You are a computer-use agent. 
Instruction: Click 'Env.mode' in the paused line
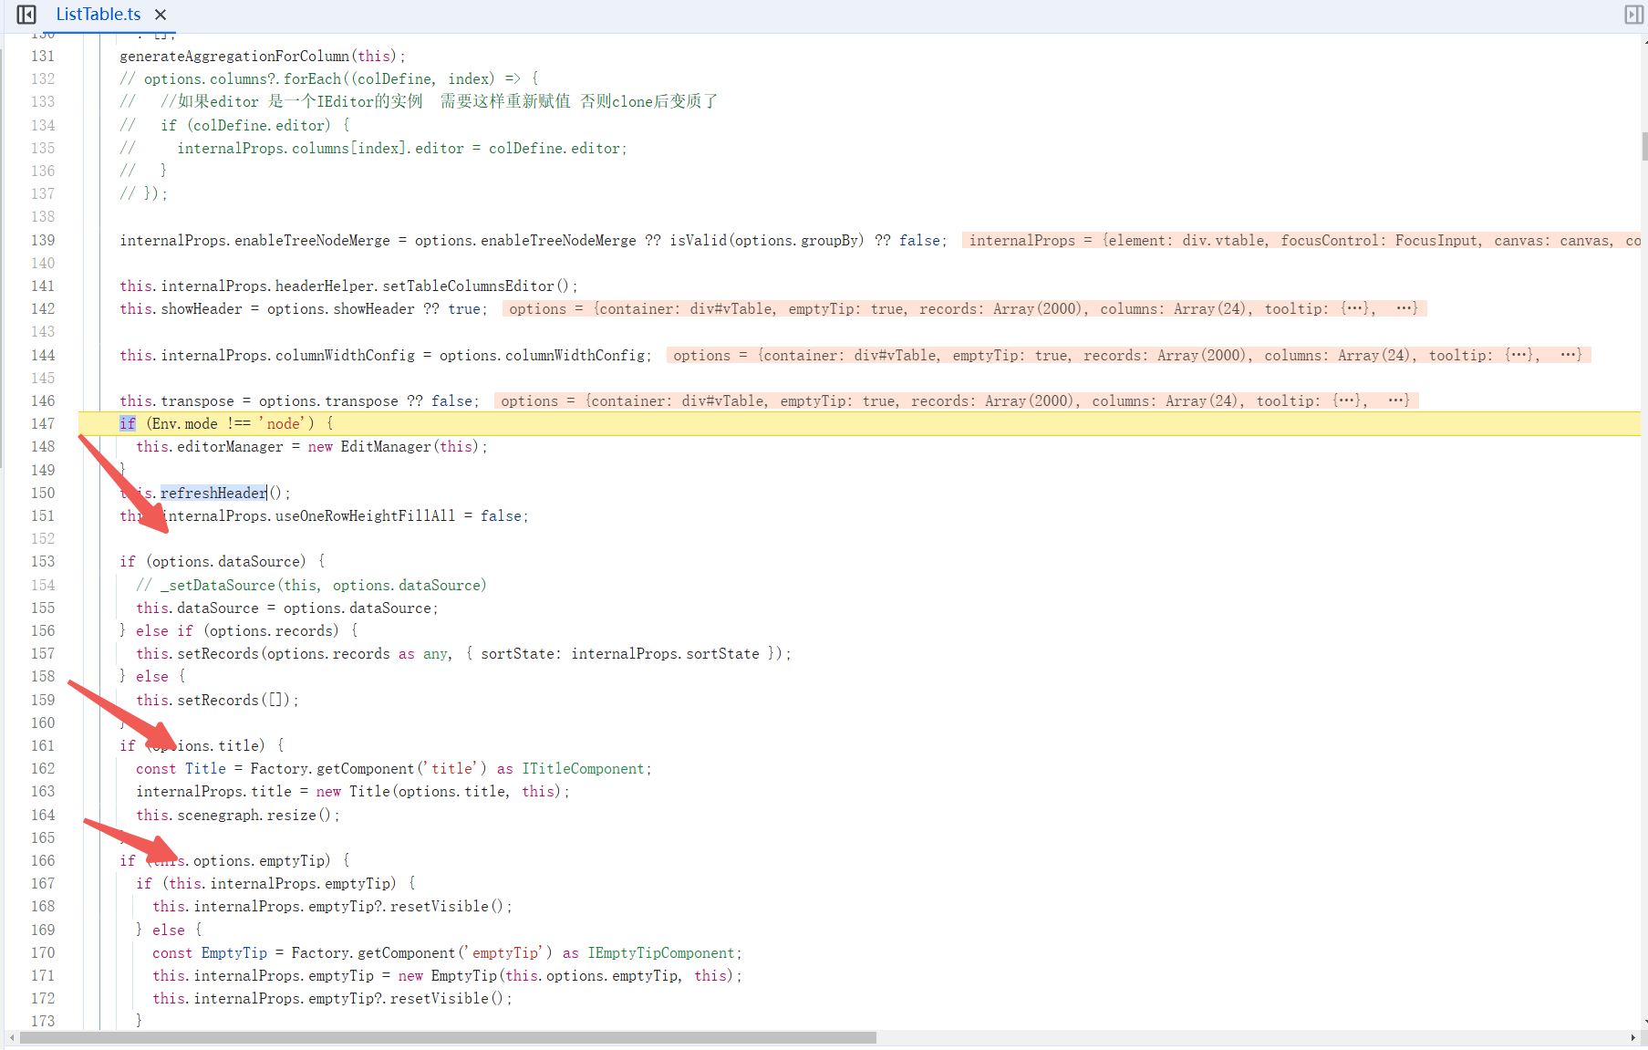(185, 423)
